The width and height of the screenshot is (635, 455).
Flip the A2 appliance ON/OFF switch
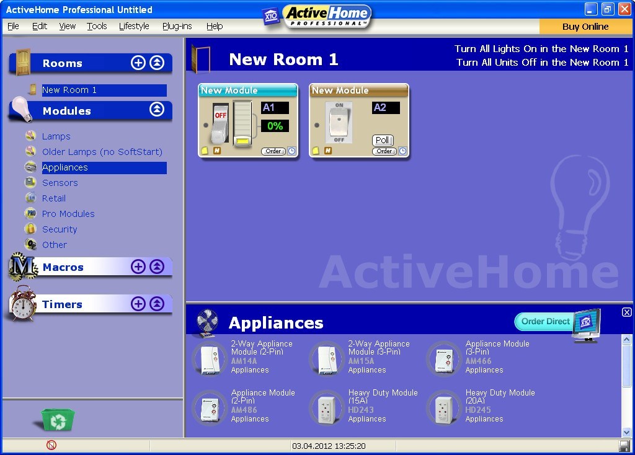pos(339,123)
